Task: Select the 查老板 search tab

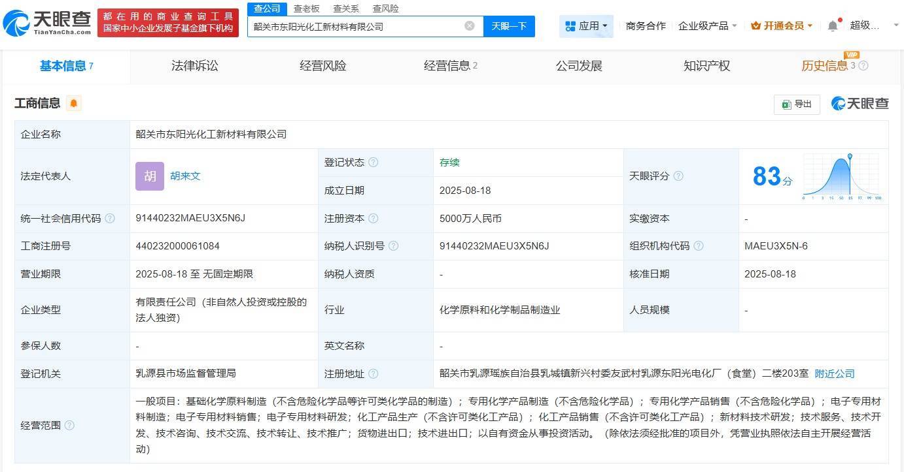Action: point(306,8)
